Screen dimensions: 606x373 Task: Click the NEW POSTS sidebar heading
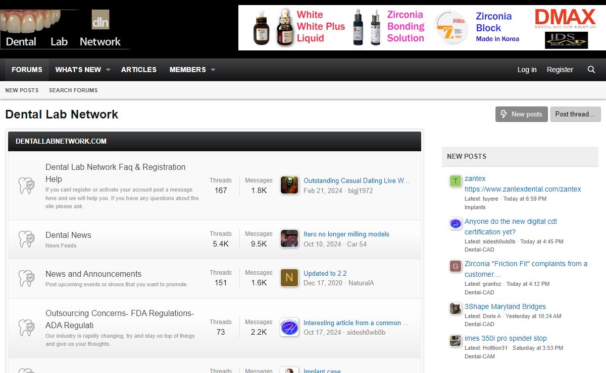click(x=467, y=156)
